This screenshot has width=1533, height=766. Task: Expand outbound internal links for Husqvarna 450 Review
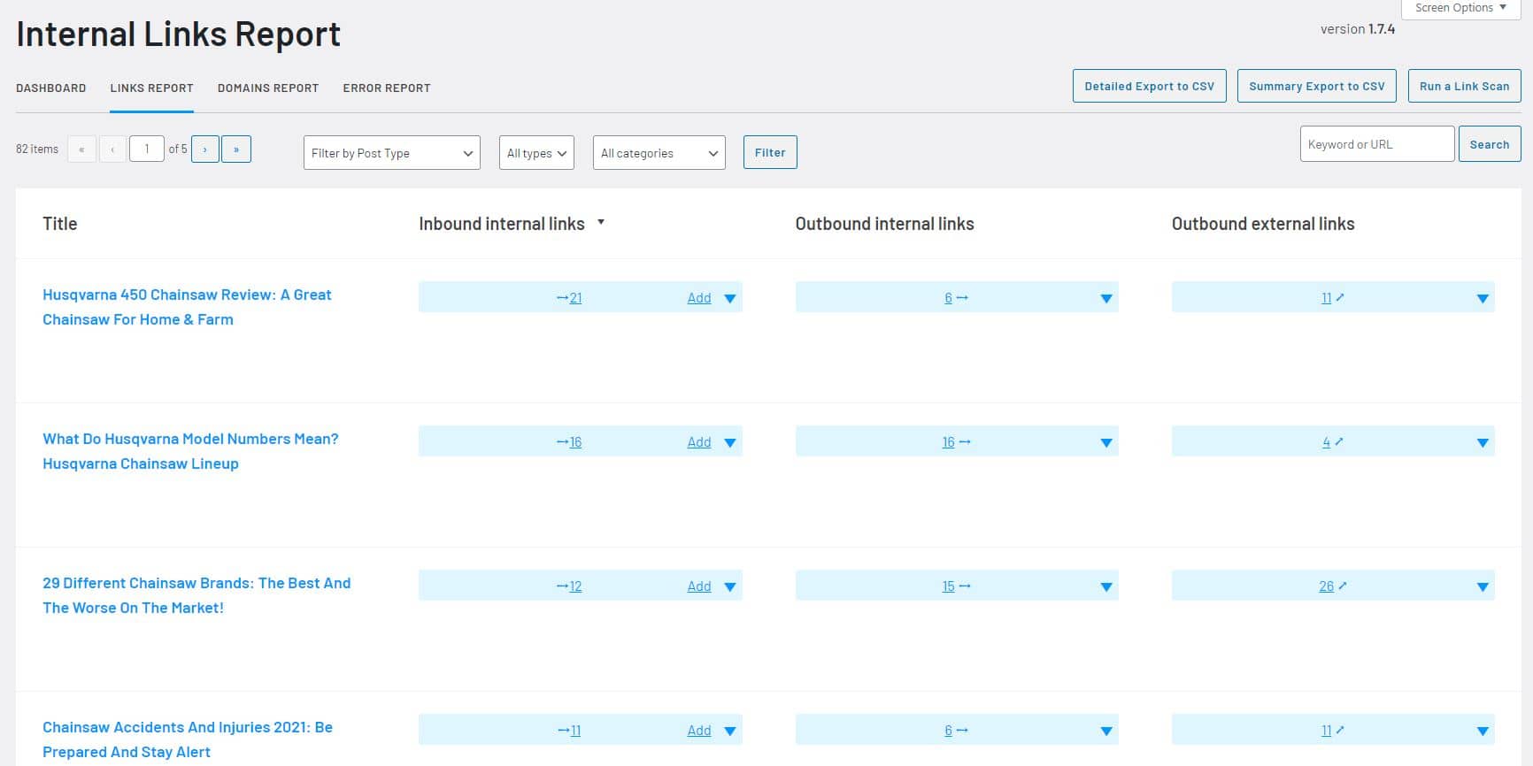coord(1106,298)
